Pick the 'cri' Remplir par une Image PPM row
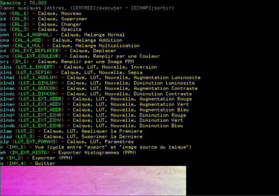This screenshot has width=279, height=196. tap(67, 62)
